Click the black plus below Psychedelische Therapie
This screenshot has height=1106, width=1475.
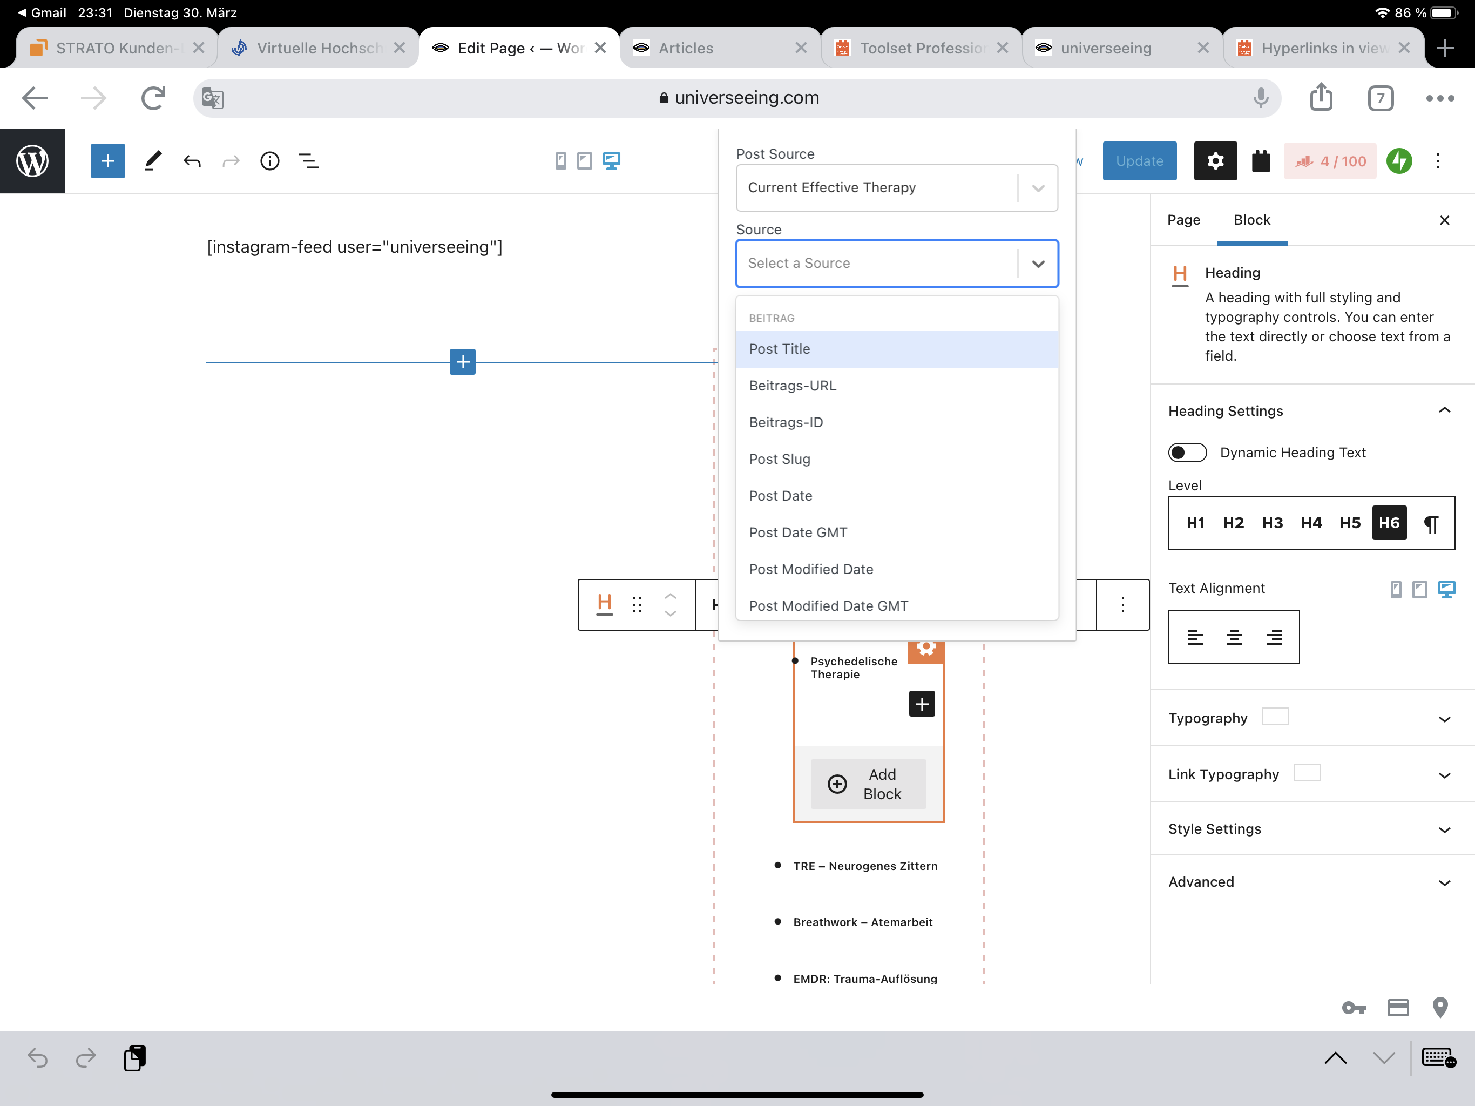tap(922, 704)
